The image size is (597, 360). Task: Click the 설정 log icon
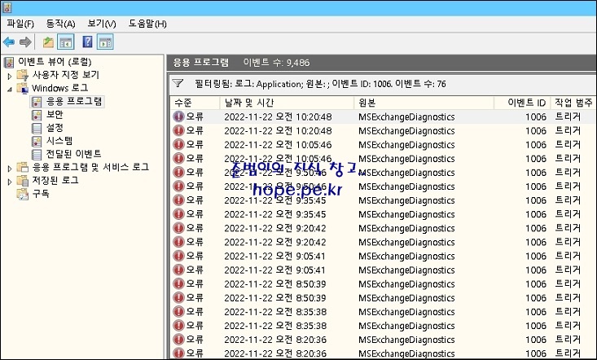tap(37, 128)
